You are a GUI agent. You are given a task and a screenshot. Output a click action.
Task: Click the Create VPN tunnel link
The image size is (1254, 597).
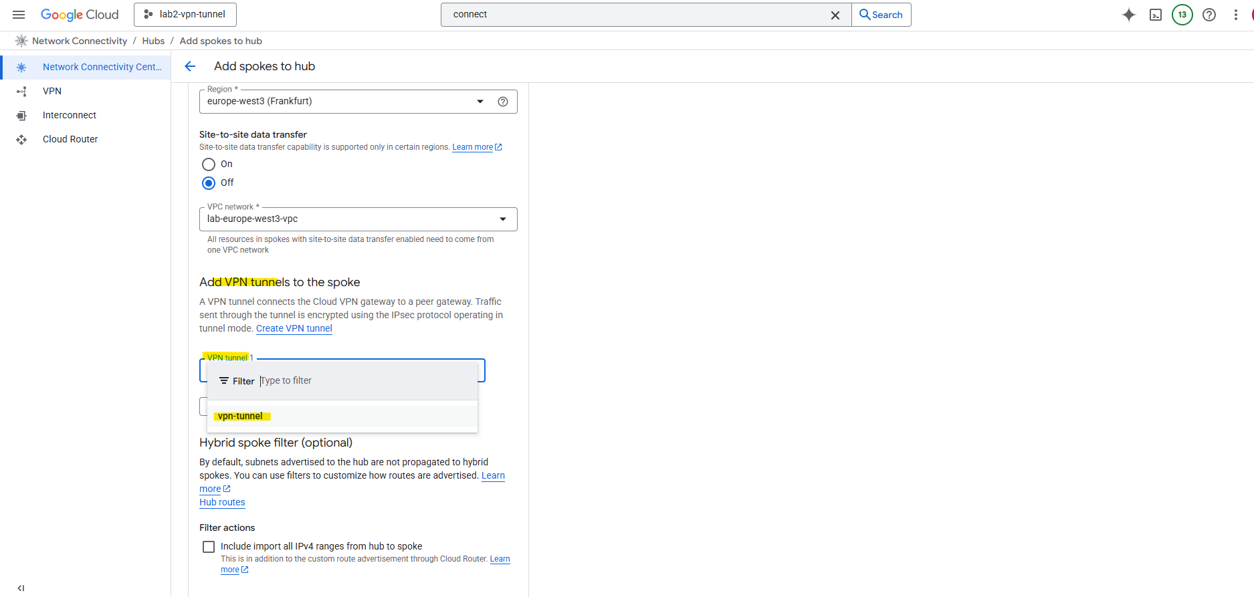(x=294, y=328)
